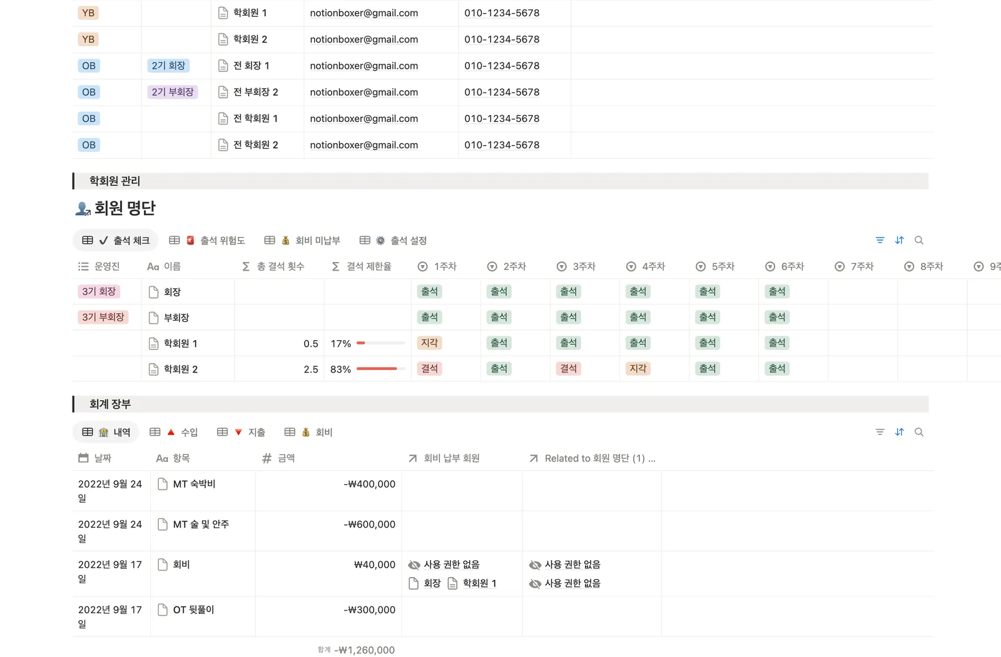This screenshot has height=657, width=1001.
Task: Click page icon of 부회장 attendance row
Action: tap(153, 318)
